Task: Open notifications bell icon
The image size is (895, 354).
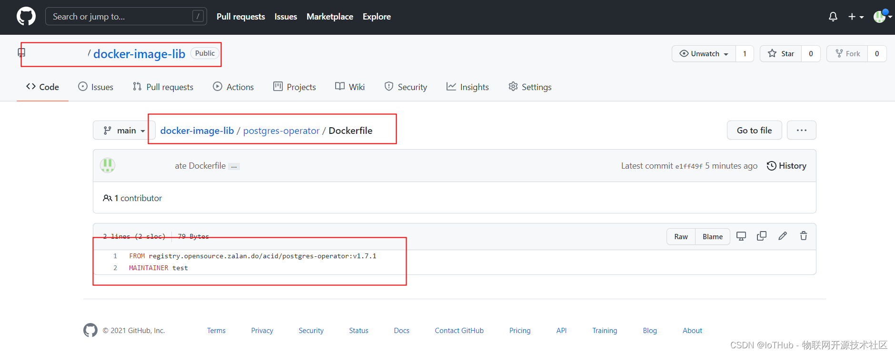Action: [x=833, y=17]
